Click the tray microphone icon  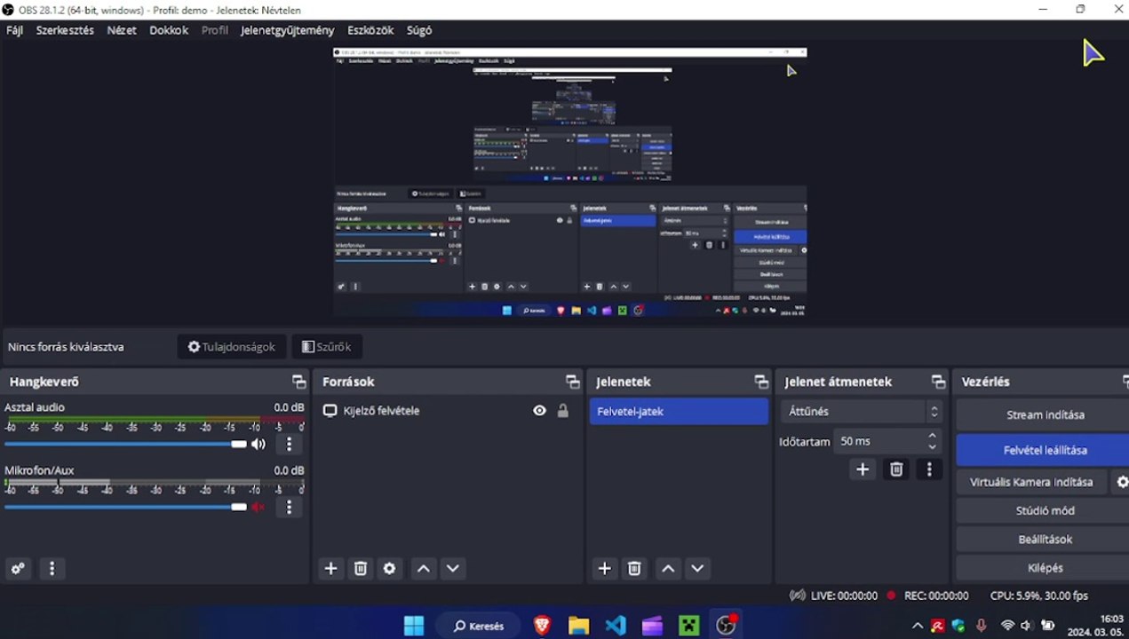pos(982,626)
